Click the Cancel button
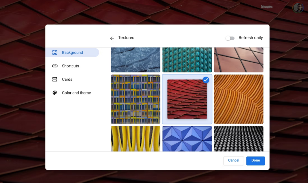Viewport: 308px width, 183px height. click(234, 161)
